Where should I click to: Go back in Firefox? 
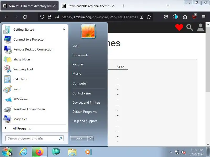point(6,17)
